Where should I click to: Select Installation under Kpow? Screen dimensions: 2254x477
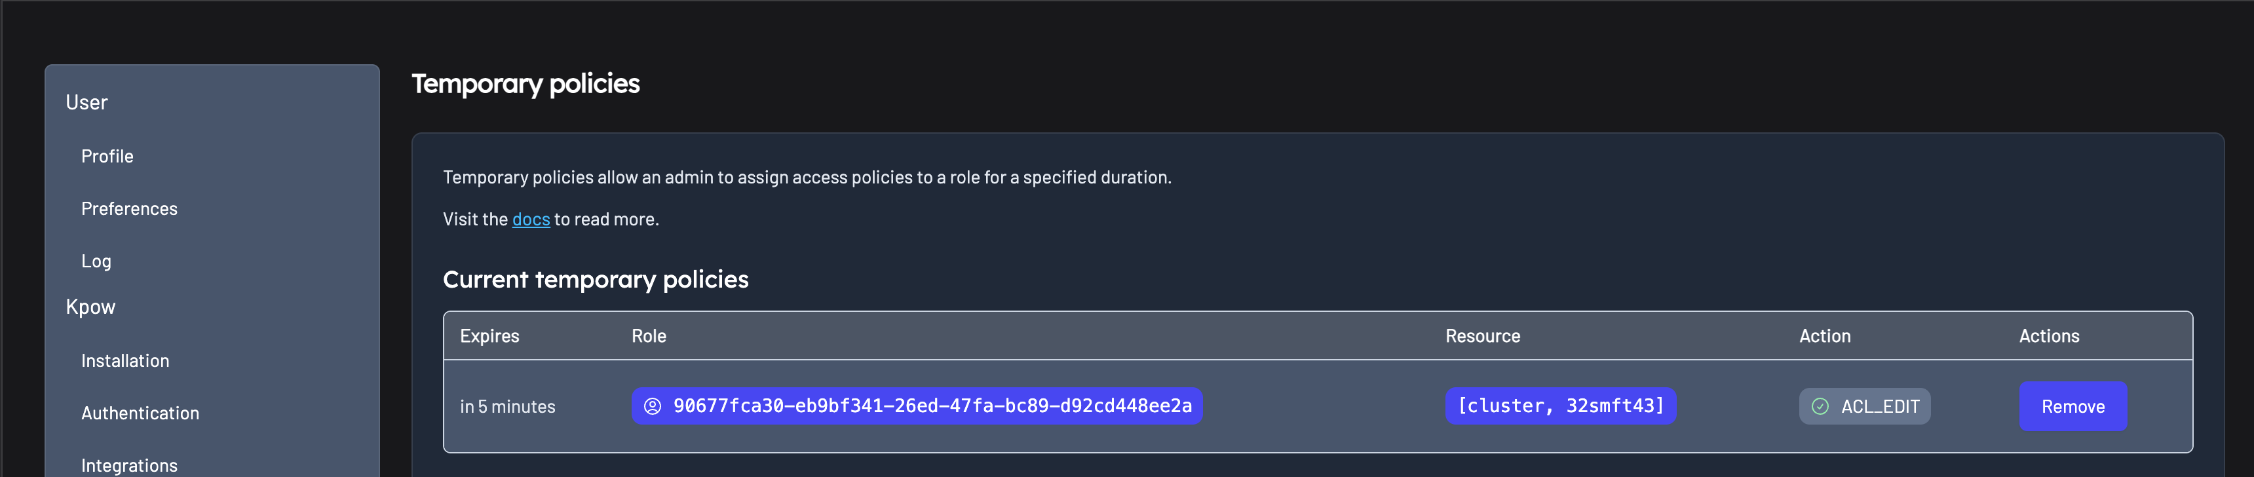tap(125, 360)
